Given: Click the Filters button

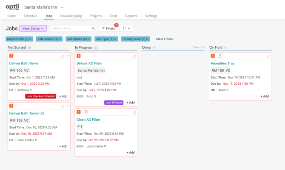Looking at the screenshot, I should 108,28.
